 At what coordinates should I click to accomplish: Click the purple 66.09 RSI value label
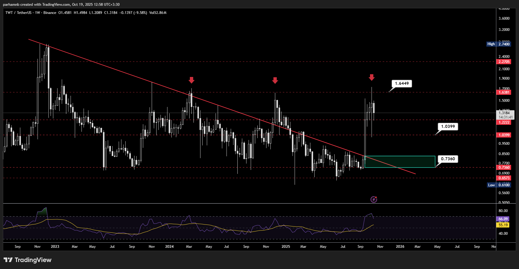(503, 219)
